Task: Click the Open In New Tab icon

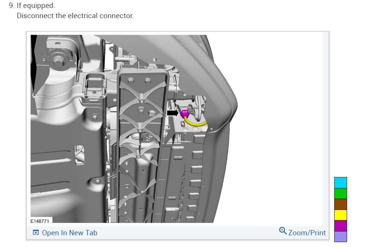Action: tap(36, 233)
